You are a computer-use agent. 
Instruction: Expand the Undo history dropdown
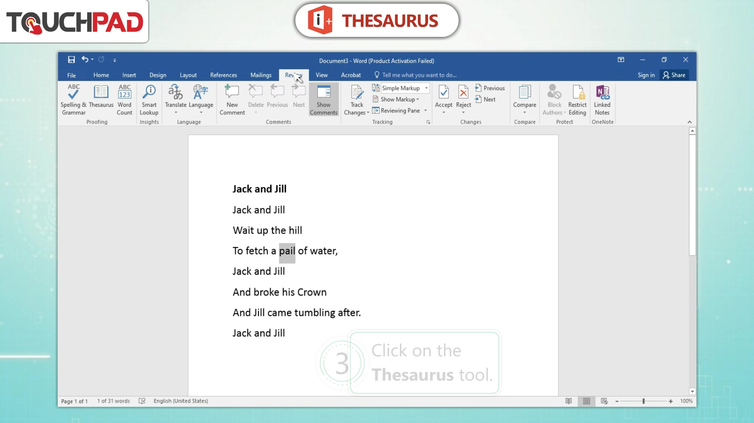point(92,60)
